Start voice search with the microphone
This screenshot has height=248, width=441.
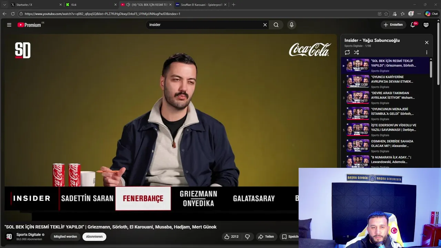coord(291,25)
